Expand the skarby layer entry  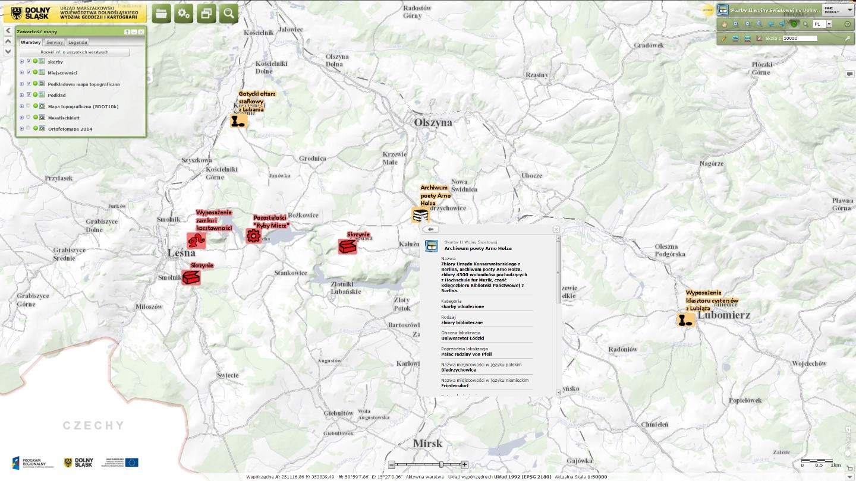(x=21, y=61)
